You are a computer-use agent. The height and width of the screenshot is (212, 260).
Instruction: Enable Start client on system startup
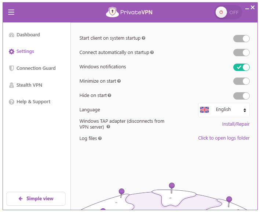click(241, 39)
